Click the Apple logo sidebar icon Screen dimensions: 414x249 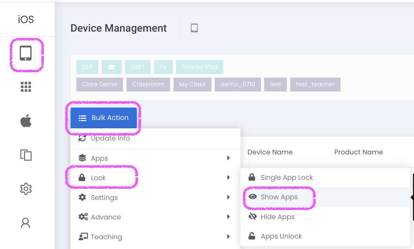coord(26,121)
